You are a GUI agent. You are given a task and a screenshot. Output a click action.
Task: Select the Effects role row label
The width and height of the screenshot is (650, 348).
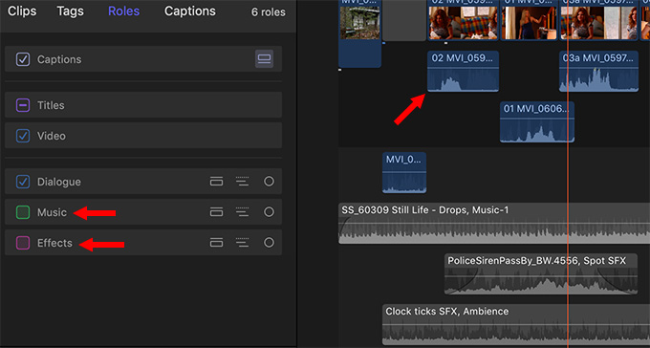[54, 243]
